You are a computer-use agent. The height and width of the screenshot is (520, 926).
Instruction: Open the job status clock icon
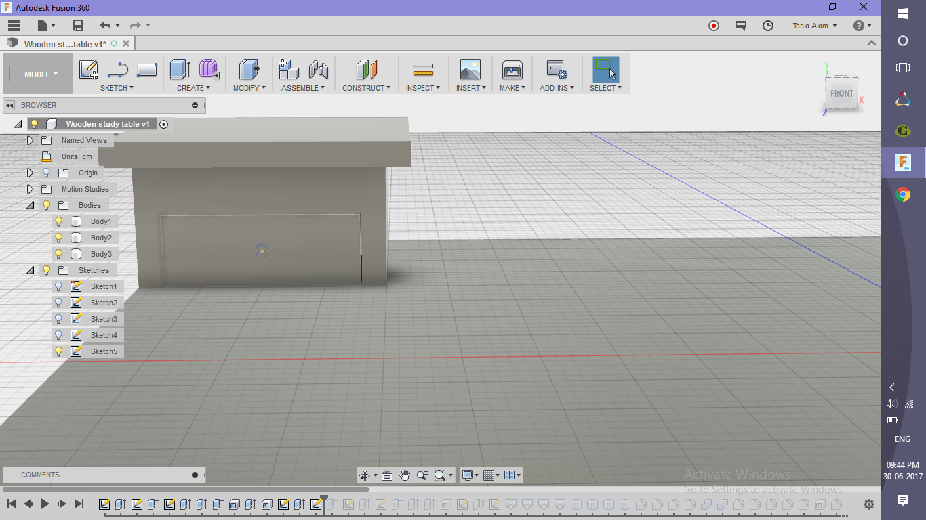point(768,26)
